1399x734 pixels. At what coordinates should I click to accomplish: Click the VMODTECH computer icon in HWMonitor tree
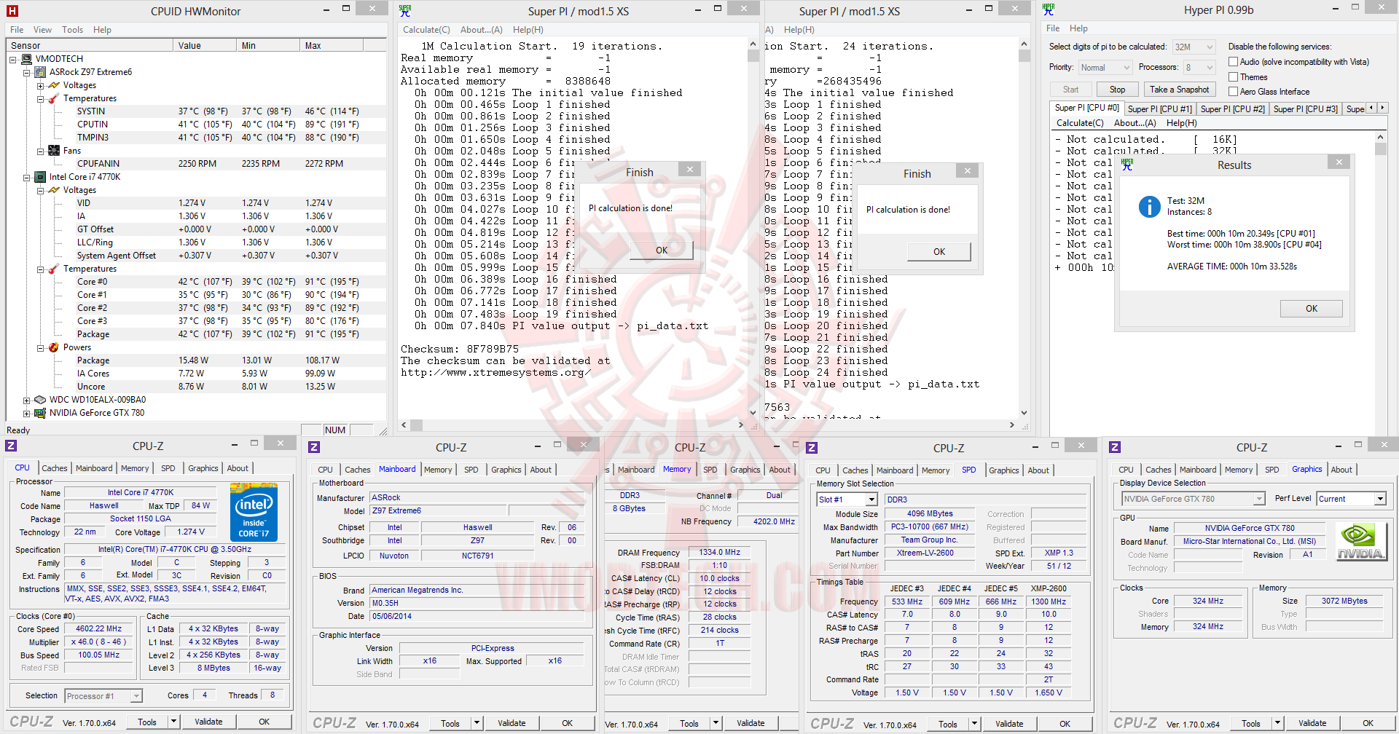point(27,59)
